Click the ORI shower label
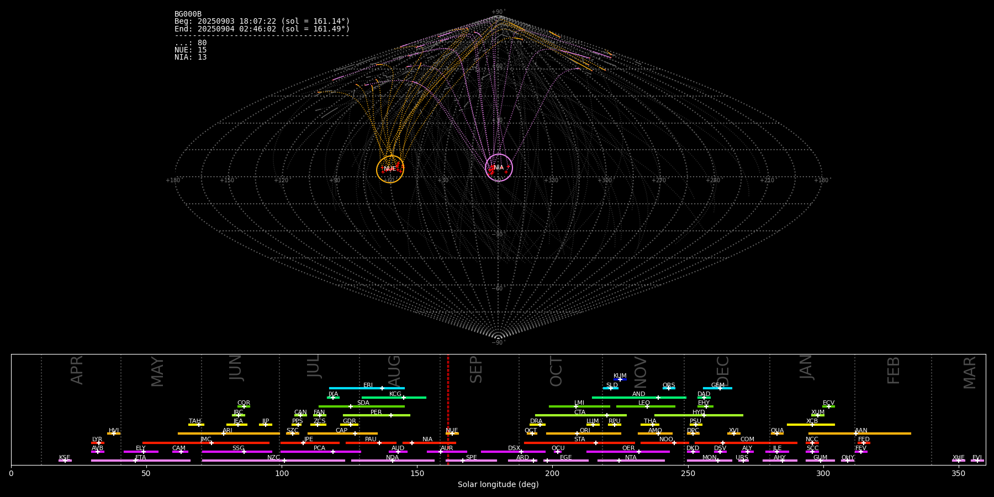 tap(585, 430)
